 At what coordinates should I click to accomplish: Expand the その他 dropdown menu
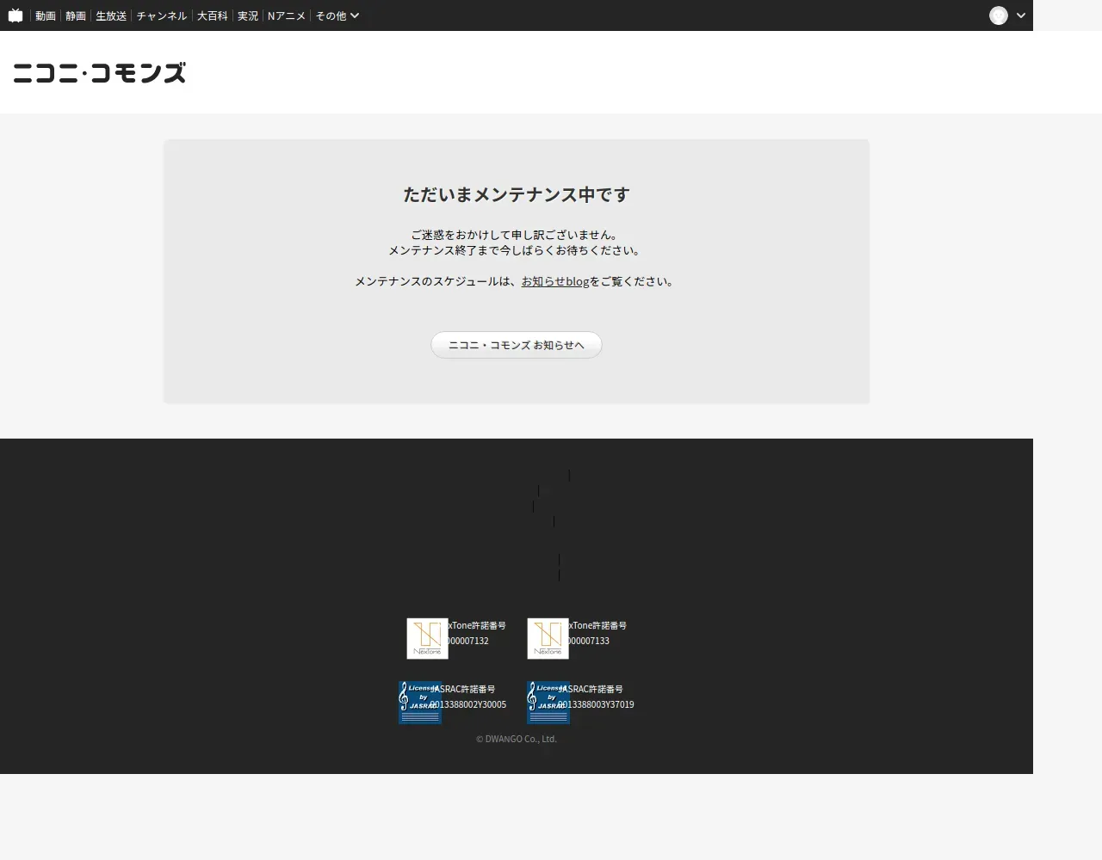[x=337, y=15]
